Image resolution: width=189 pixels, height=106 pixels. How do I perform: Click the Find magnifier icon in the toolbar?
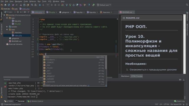coord(32,5)
